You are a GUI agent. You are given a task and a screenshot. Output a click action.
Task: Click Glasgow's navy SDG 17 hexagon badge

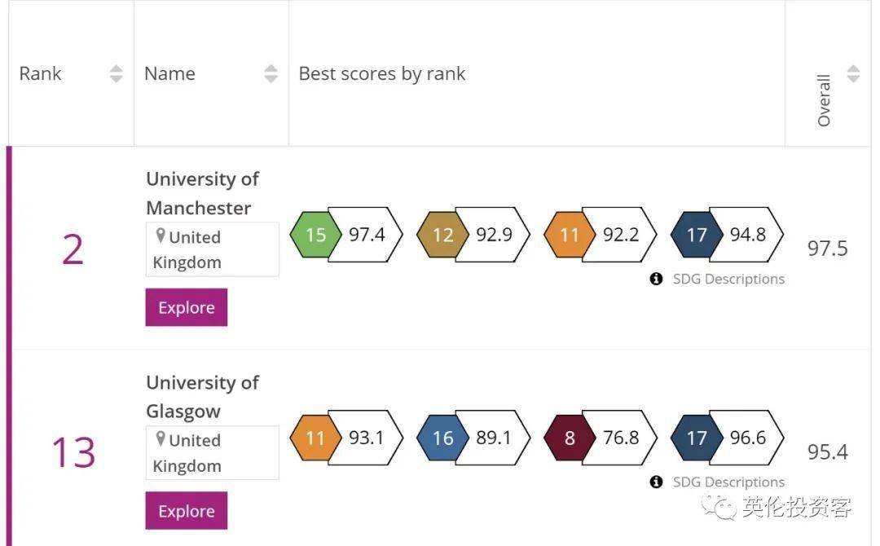pyautogui.click(x=696, y=438)
